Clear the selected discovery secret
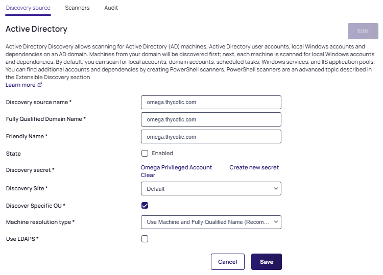Screen dimensions: 383x275 pos(148,175)
